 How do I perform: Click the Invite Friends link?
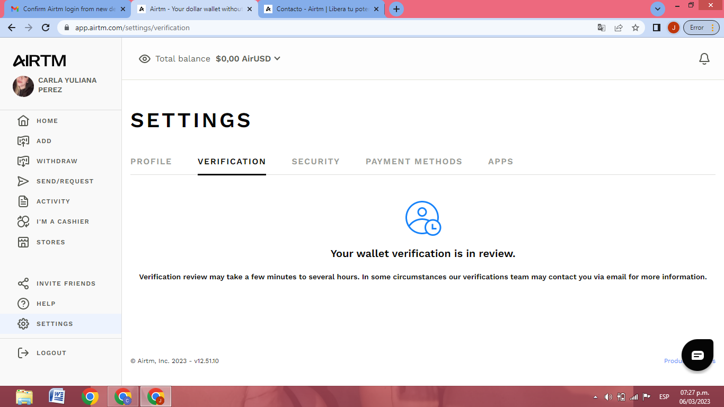(x=66, y=284)
